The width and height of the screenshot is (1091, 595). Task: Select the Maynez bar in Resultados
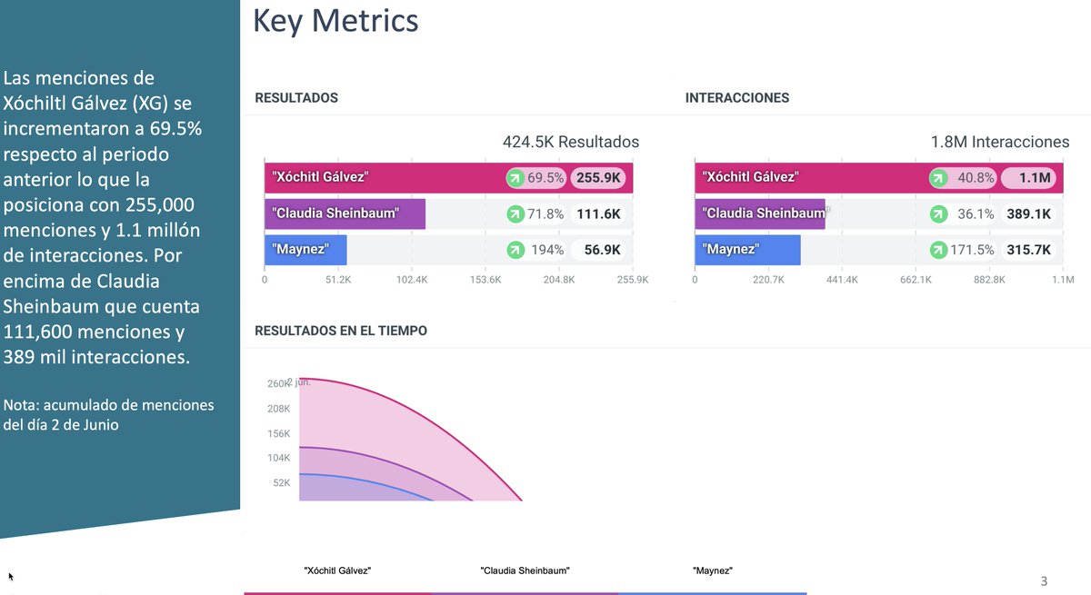(305, 250)
